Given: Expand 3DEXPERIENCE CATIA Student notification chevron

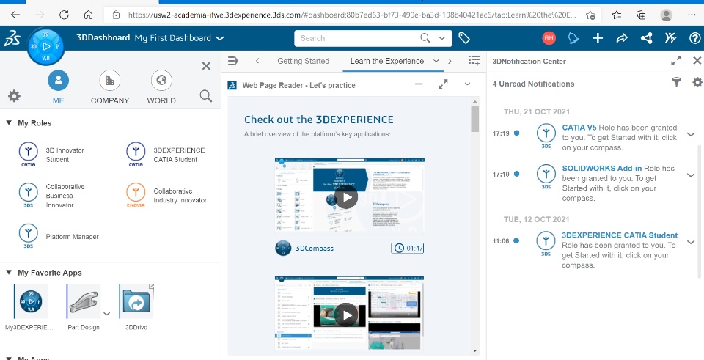Looking at the screenshot, I should [691, 243].
